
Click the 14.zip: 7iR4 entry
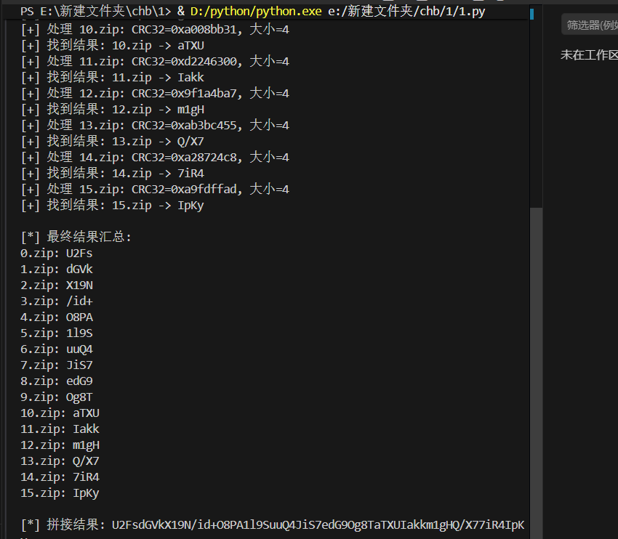58,477
